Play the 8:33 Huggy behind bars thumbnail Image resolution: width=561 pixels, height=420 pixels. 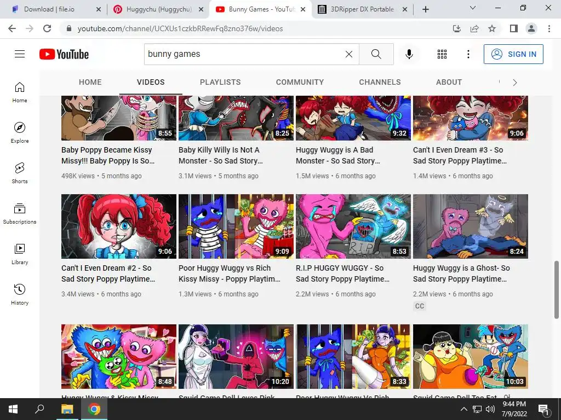point(353,357)
